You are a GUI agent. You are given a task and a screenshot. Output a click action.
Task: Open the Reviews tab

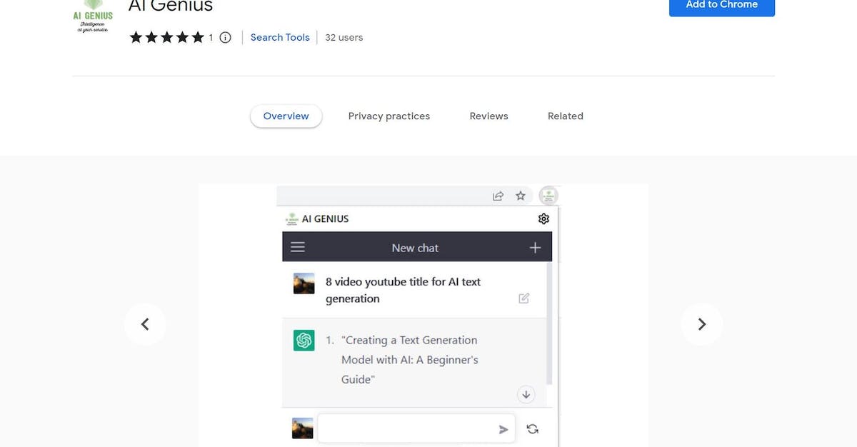click(x=489, y=116)
